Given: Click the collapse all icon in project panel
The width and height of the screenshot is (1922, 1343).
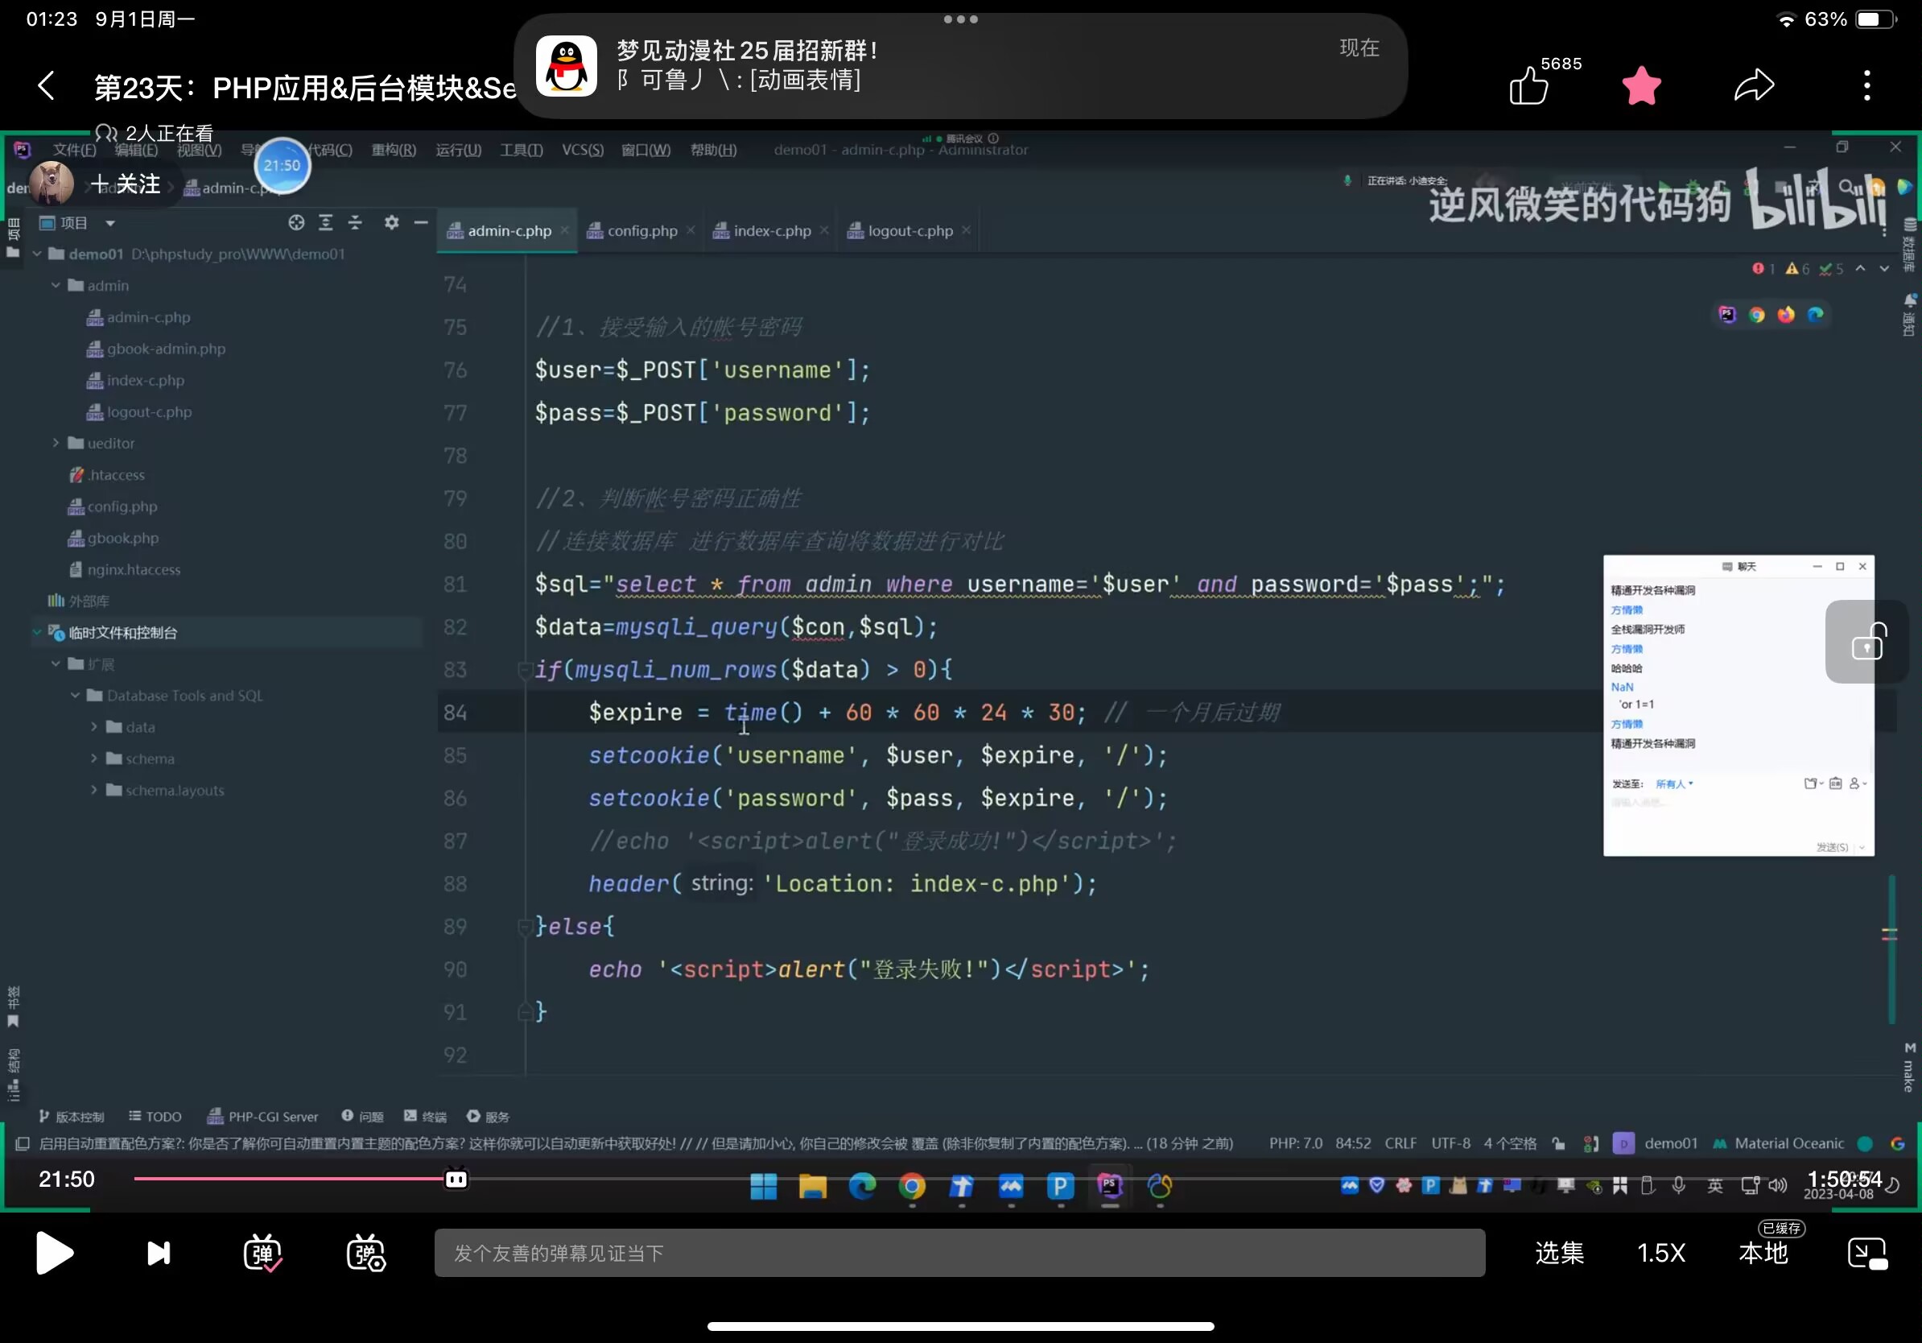Looking at the screenshot, I should 355,222.
